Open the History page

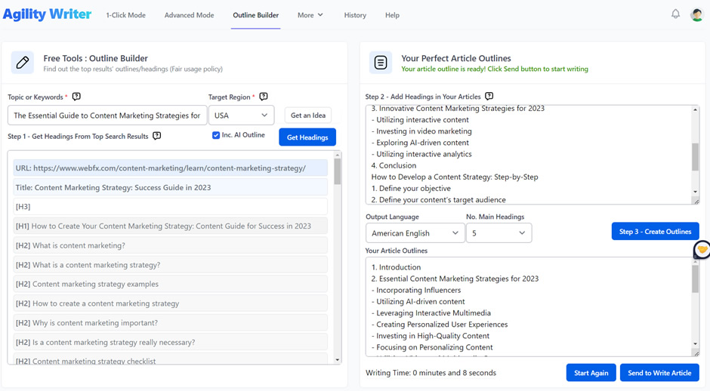click(355, 15)
